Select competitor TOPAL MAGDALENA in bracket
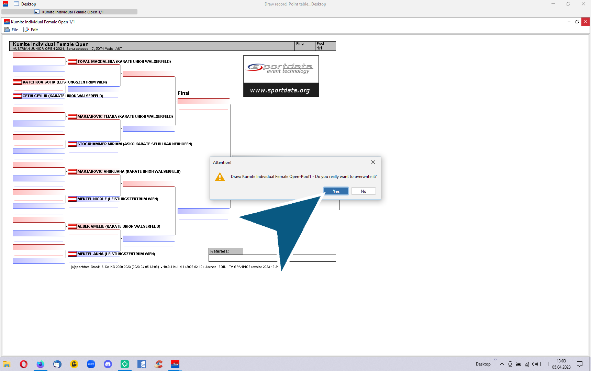This screenshot has height=371, width=591. 124,61
